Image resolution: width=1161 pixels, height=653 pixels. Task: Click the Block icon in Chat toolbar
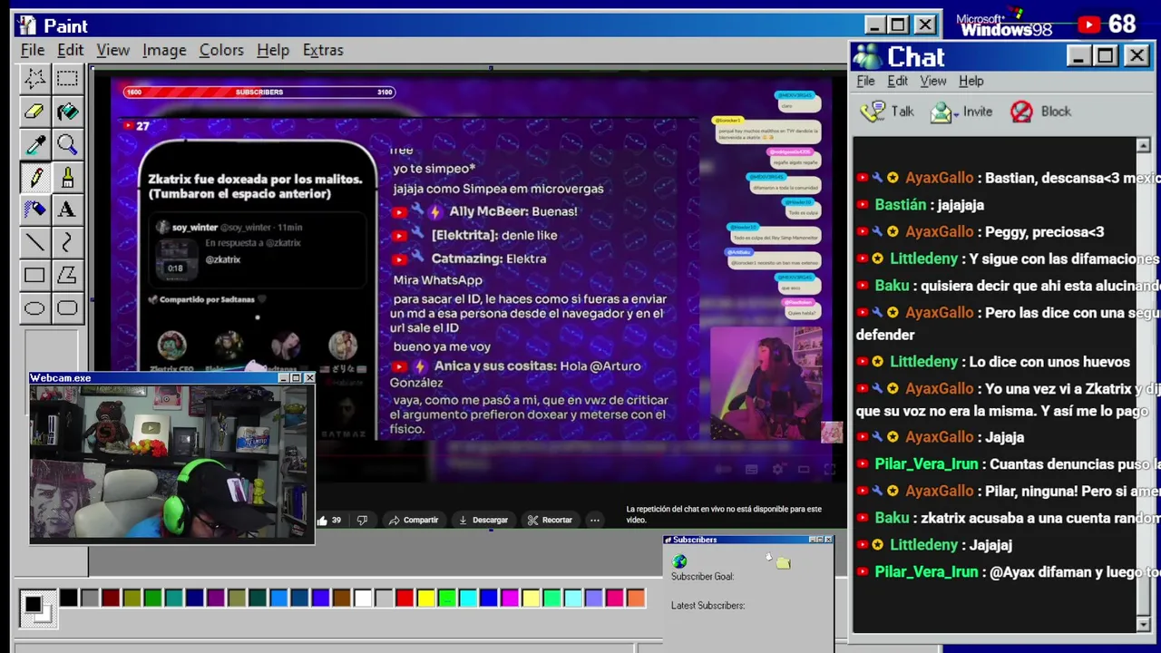(x=1021, y=112)
